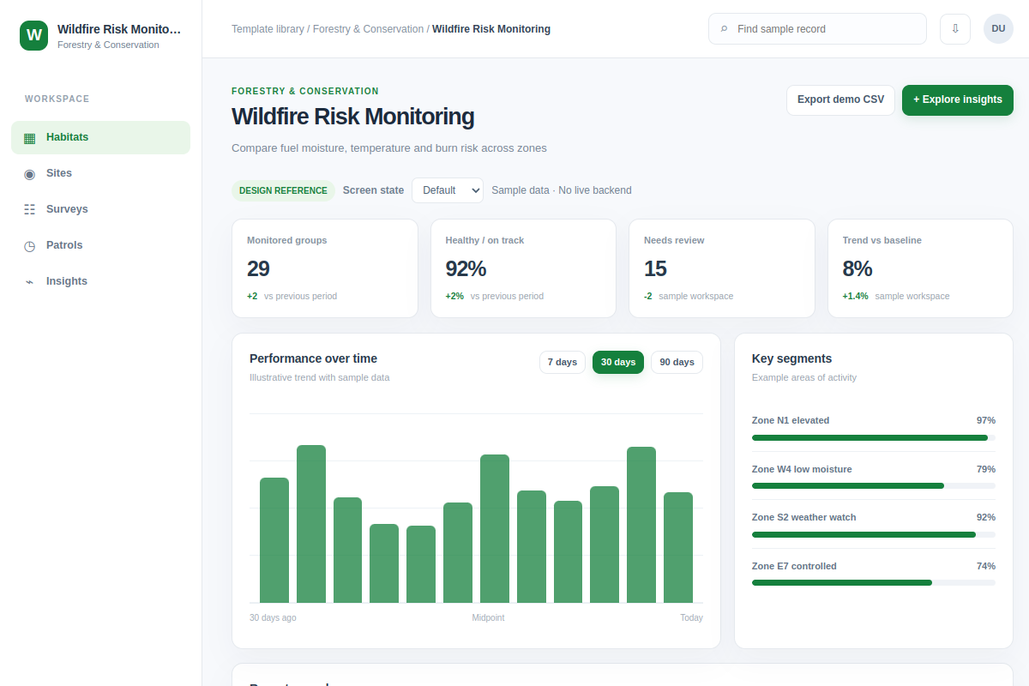Click the Insights trend icon
This screenshot has width=1029, height=686.
click(x=30, y=281)
